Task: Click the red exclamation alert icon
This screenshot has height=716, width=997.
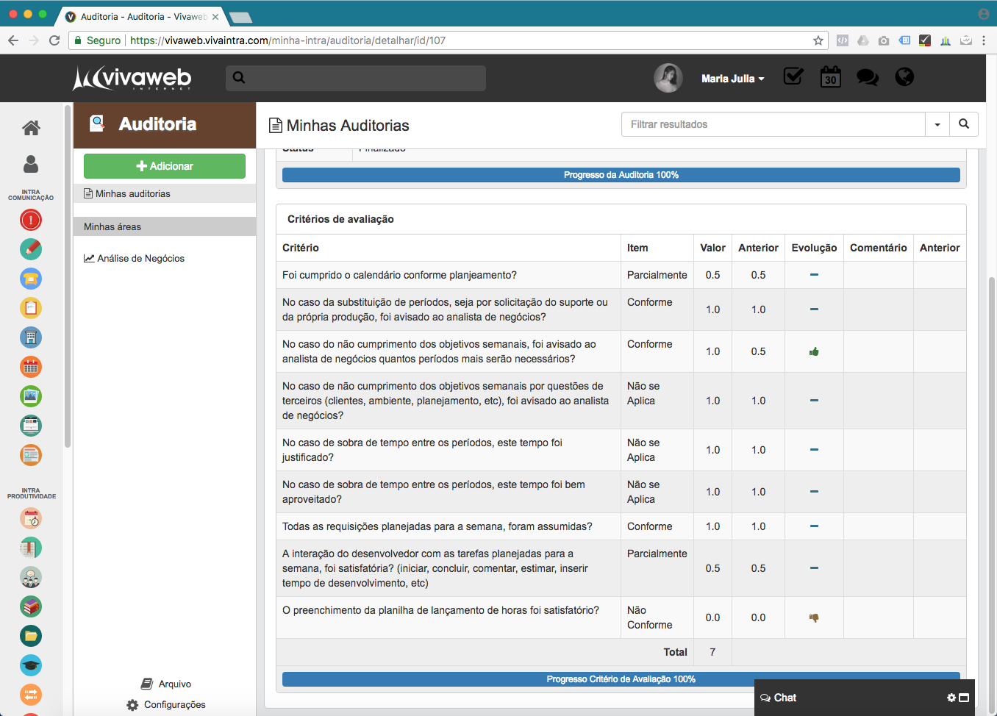Action: coord(31,220)
